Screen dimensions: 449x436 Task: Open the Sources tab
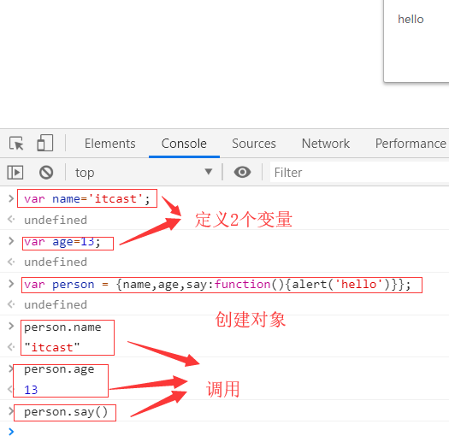click(254, 144)
